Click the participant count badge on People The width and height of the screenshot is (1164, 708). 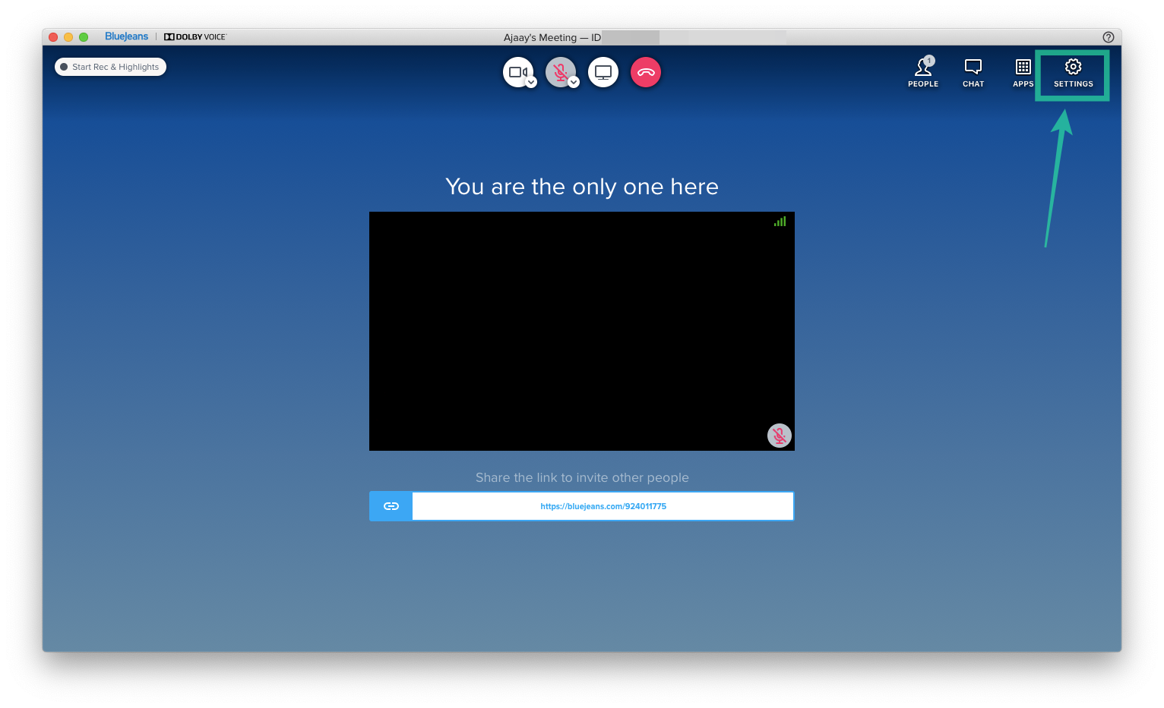tap(929, 61)
